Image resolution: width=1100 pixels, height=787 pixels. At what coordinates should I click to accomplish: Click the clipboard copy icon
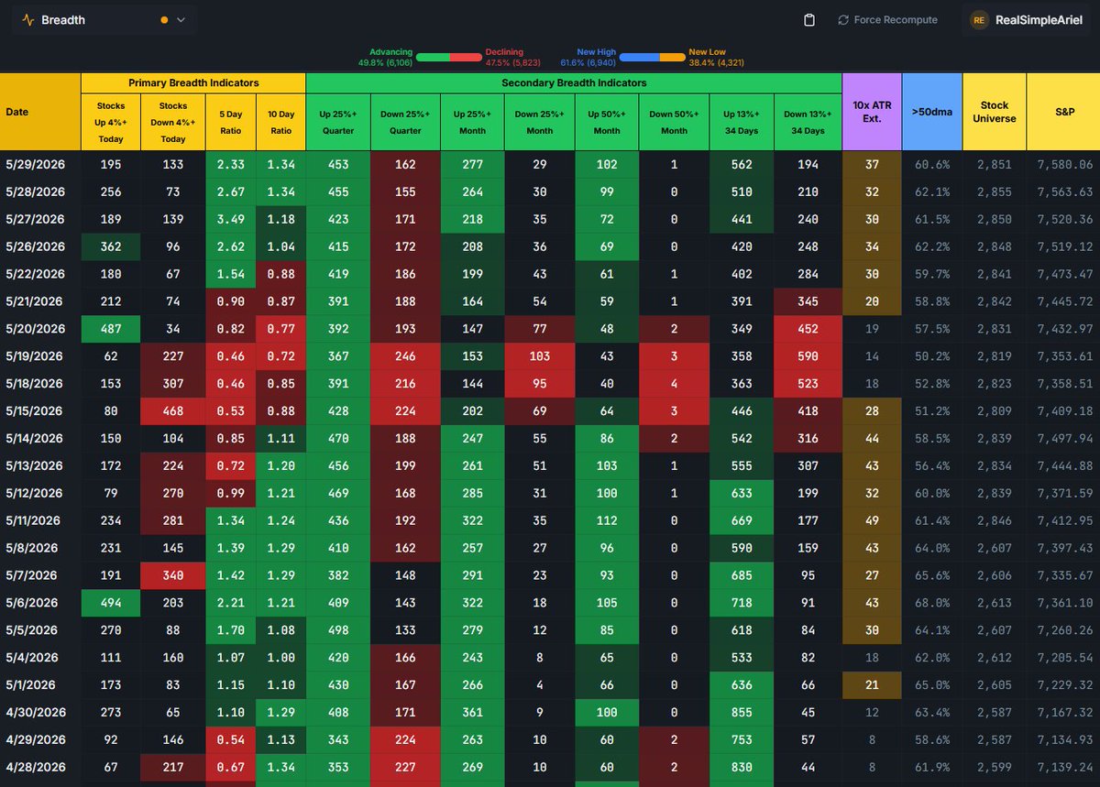tap(809, 20)
